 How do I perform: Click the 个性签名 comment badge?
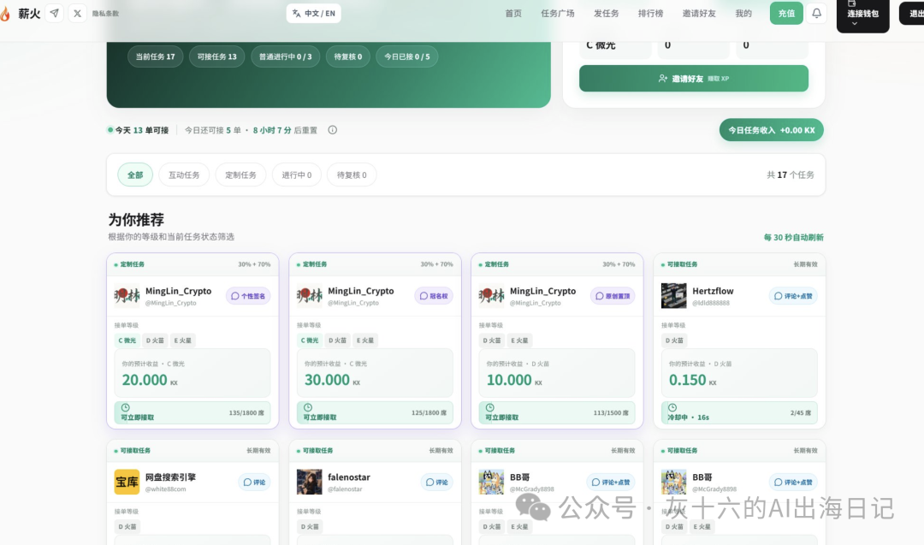(248, 296)
